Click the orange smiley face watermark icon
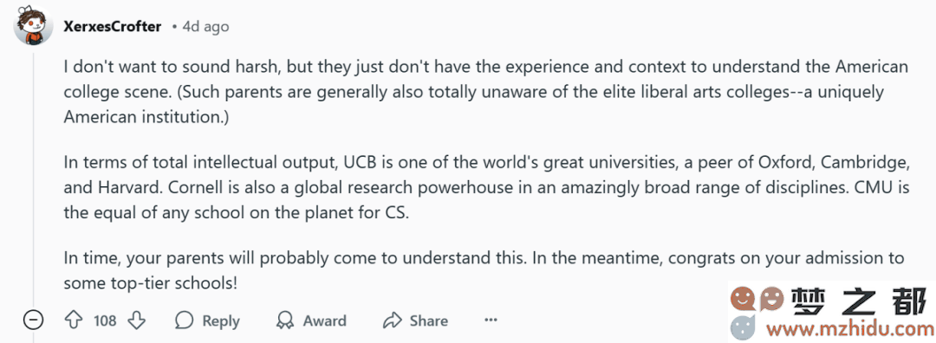The width and height of the screenshot is (936, 343). [x=744, y=298]
